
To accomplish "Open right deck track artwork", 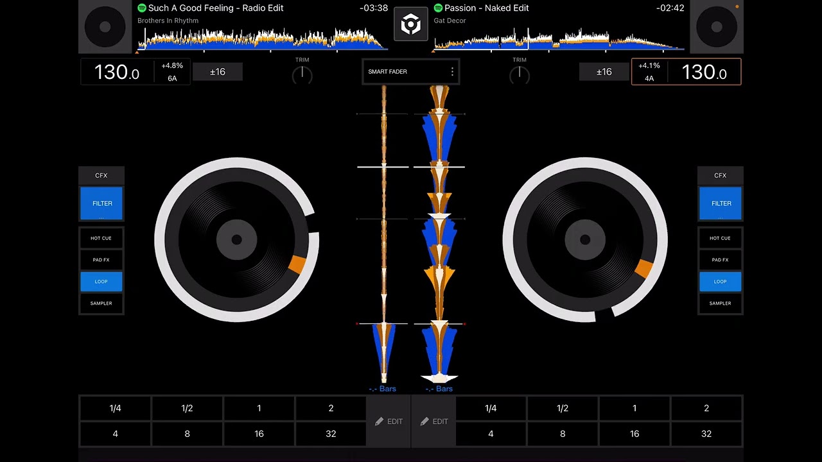I will [717, 27].
